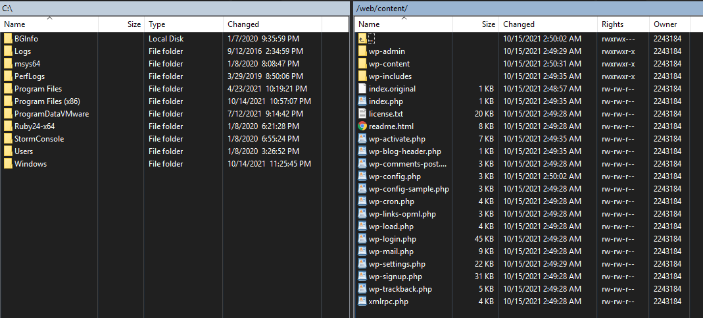Viewport: 703px width, 318px height.
Task: Click the wp-cron.php file icon
Action: pos(362,201)
